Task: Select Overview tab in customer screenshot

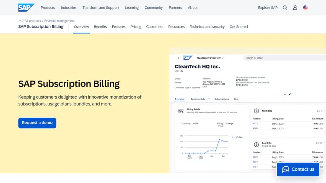Action: pyautogui.click(x=179, y=99)
